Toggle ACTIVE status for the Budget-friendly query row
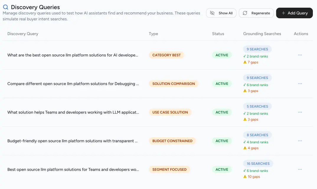This screenshot has height=189, width=317. [x=222, y=141]
